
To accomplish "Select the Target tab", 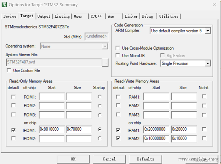I will click(x=27, y=16).
